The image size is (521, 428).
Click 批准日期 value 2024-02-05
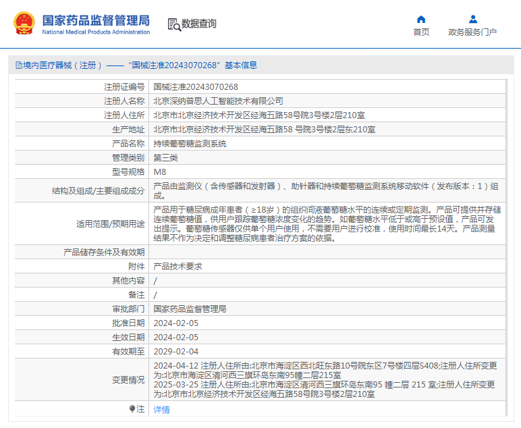[175, 323]
